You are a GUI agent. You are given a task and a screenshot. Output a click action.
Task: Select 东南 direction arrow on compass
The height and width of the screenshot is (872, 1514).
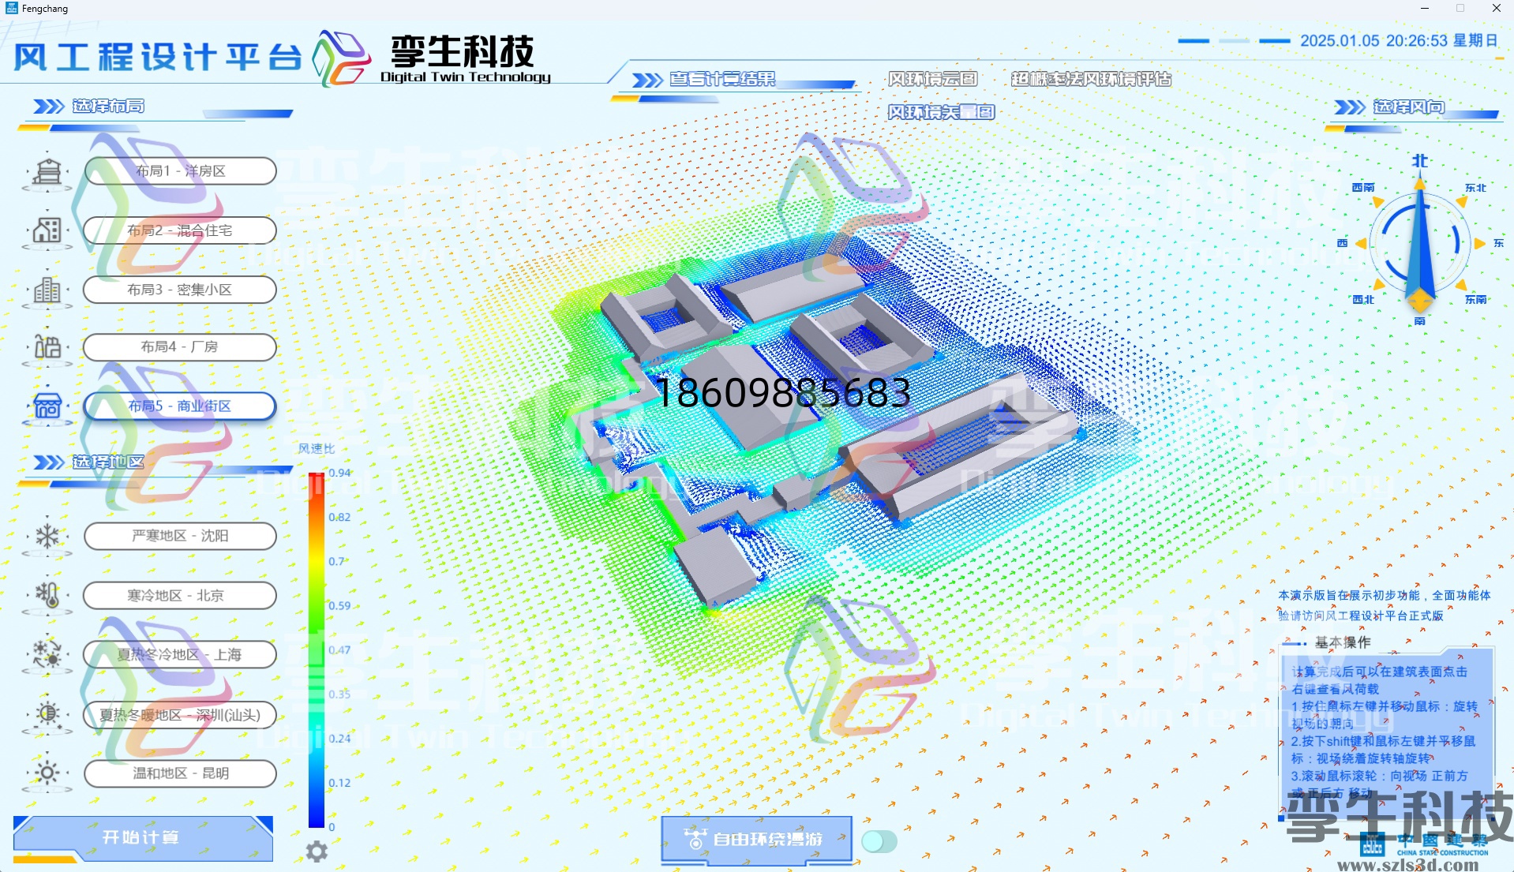tap(1462, 285)
